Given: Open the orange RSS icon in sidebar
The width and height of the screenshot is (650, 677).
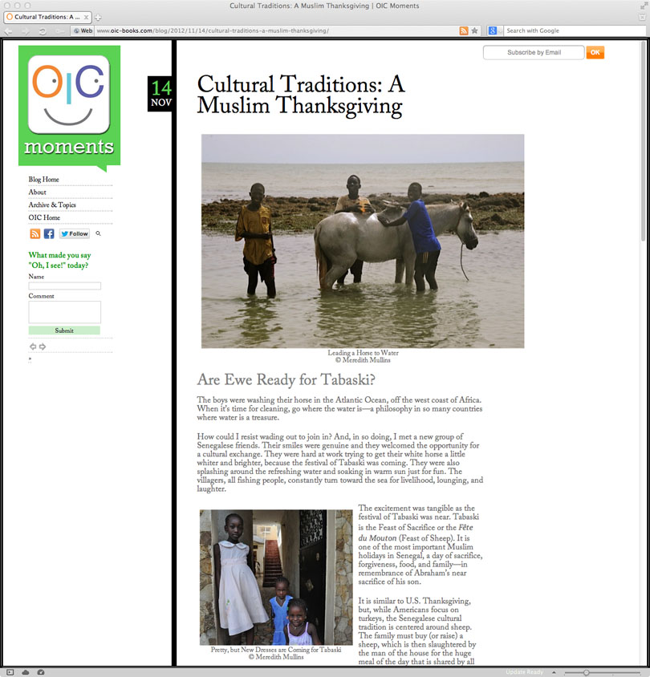Looking at the screenshot, I should (x=35, y=233).
